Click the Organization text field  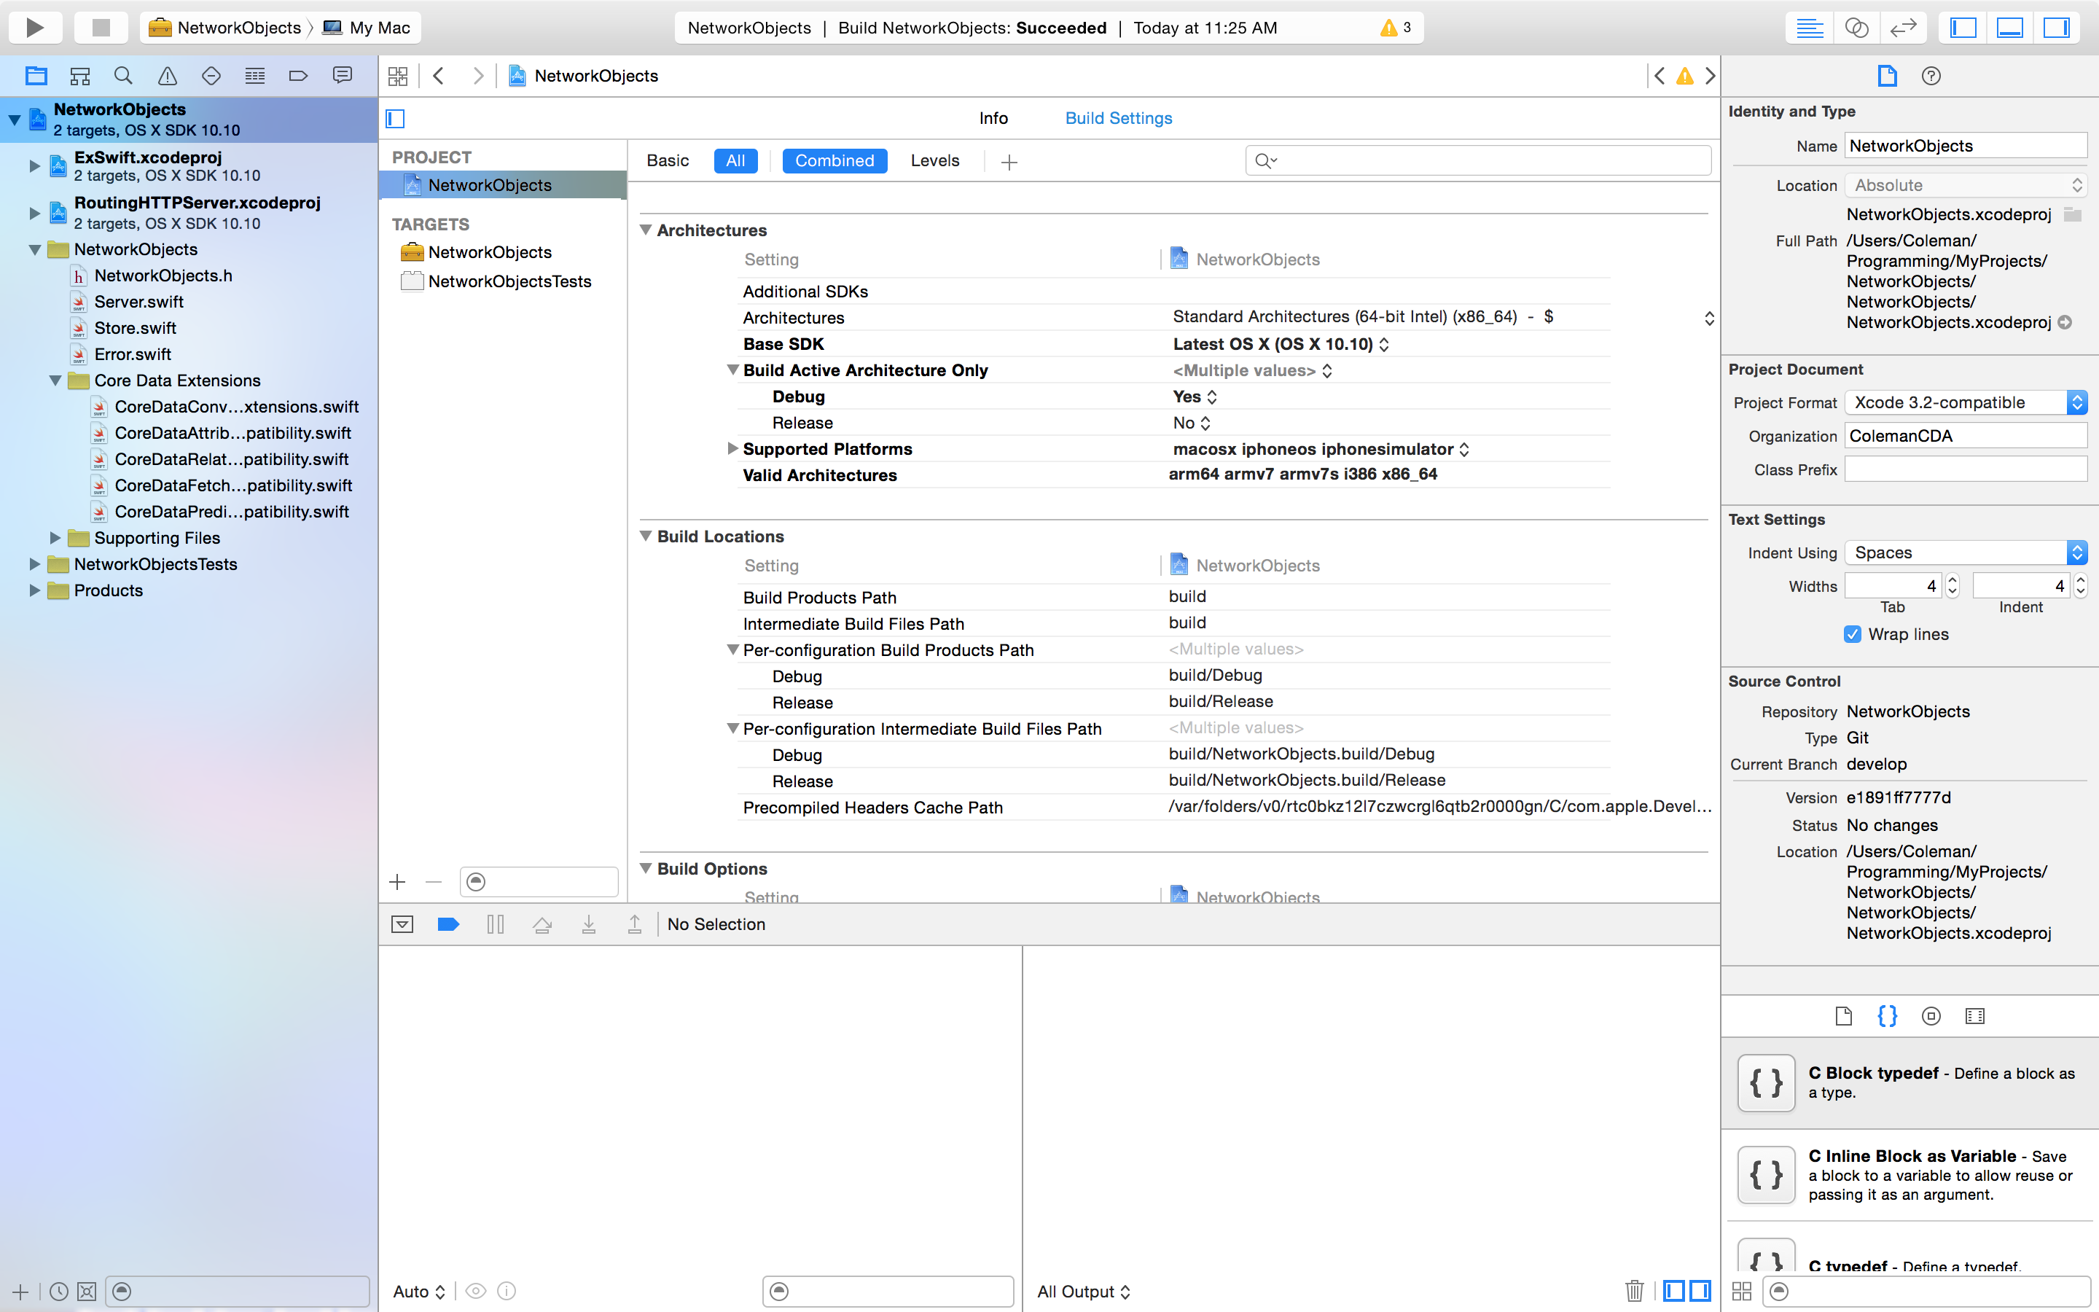tap(1966, 436)
